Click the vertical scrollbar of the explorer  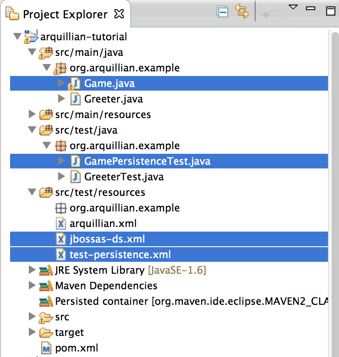coord(335,194)
